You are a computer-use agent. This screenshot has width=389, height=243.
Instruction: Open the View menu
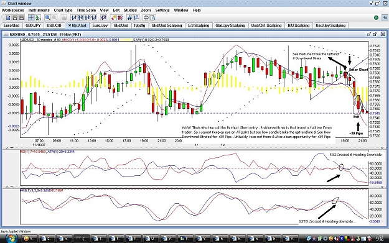104,10
